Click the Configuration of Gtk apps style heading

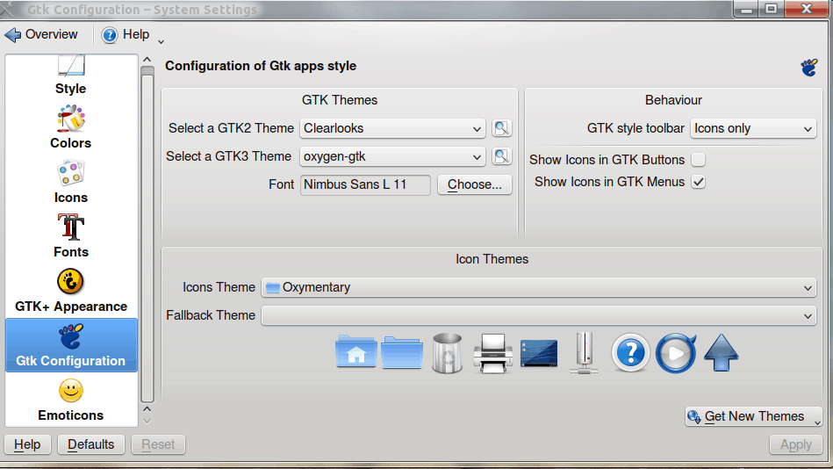point(261,66)
